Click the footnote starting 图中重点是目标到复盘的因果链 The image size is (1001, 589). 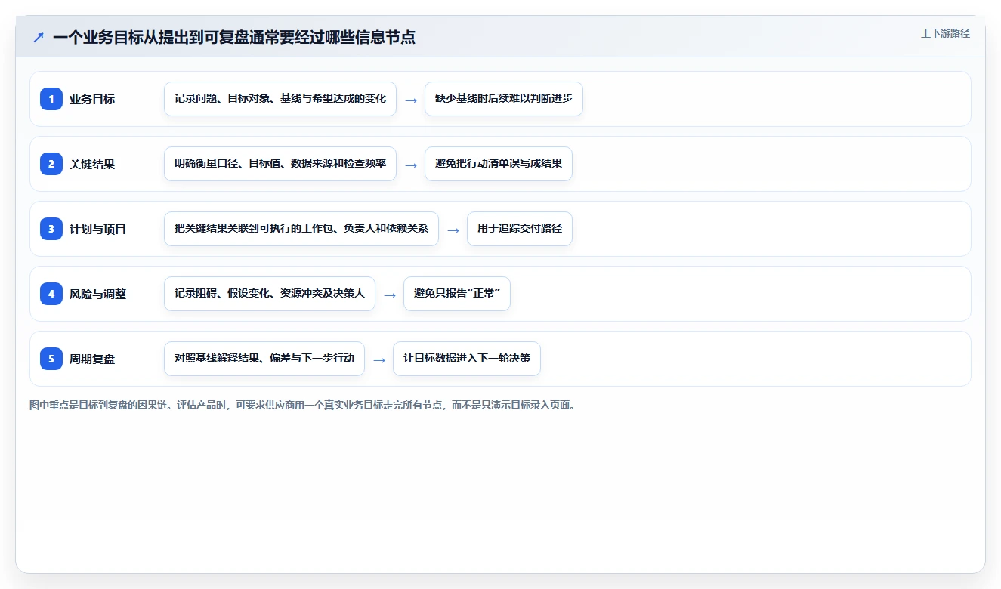[304, 405]
